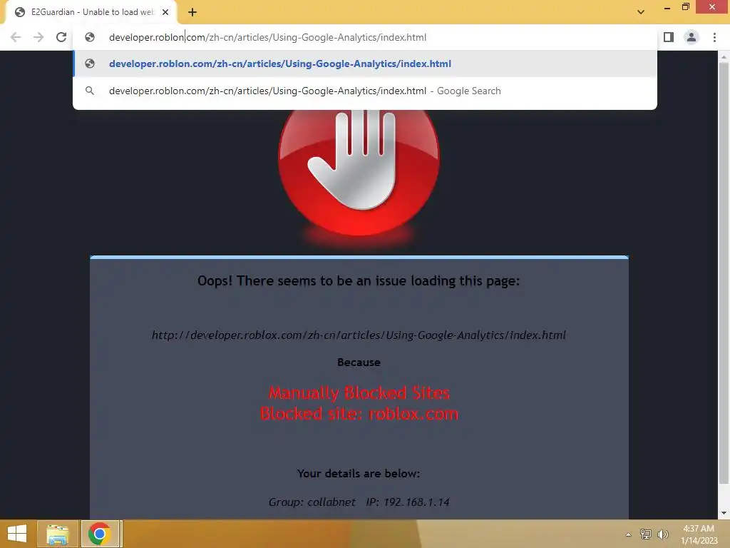The image size is (730, 548).
Task: Open the side panel icon
Action: 669,37
